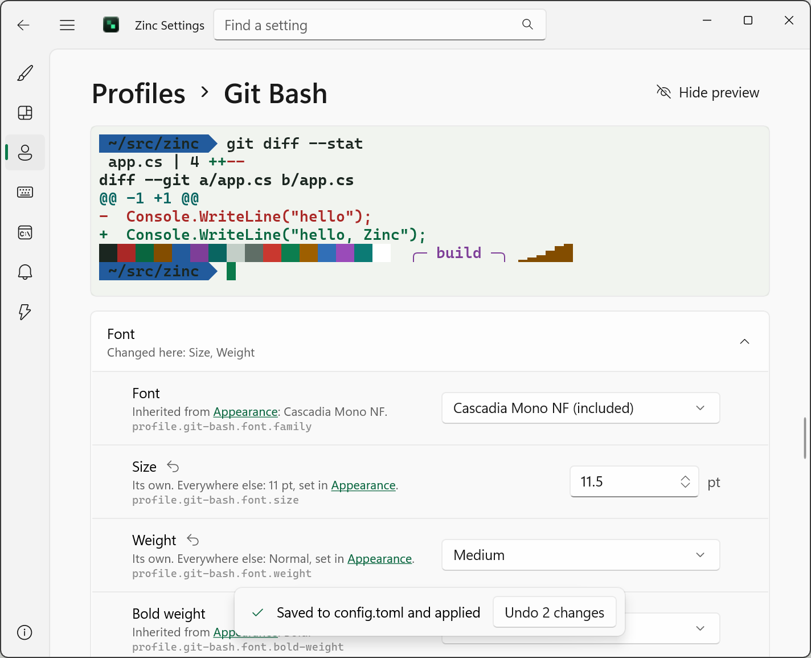Screen dimensions: 811x658
Task: Go to Profiles via the breadcrumb
Action: click(x=138, y=93)
